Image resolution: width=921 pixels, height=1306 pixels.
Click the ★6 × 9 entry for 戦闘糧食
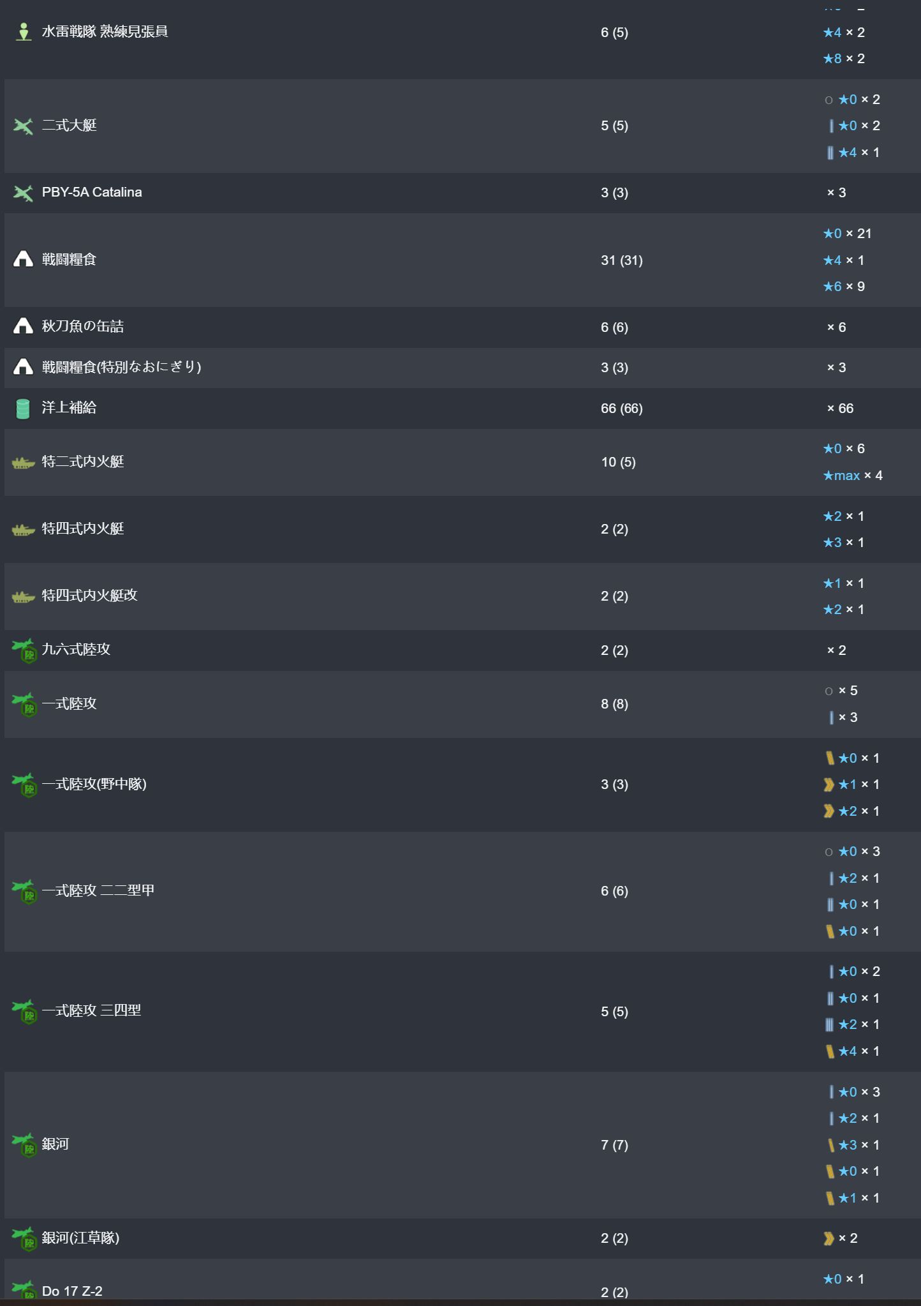[x=844, y=287]
